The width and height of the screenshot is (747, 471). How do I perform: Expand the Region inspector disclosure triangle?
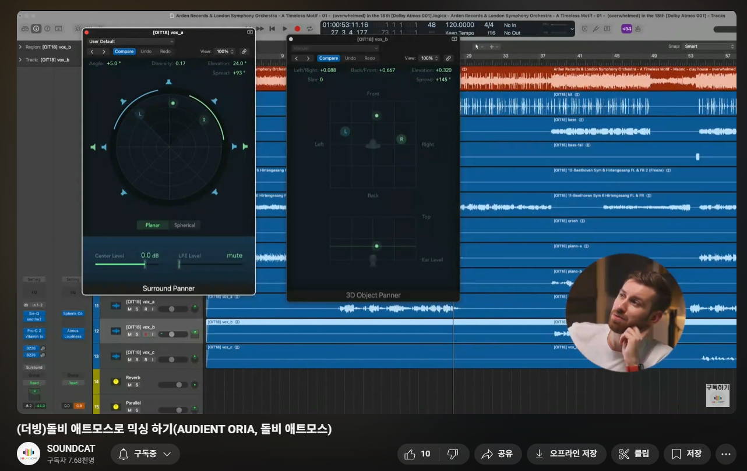click(x=21, y=47)
